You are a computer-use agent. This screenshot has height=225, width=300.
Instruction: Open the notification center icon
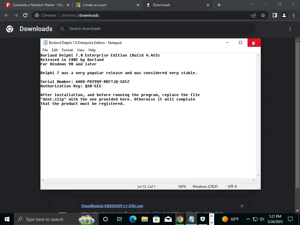click(290, 219)
